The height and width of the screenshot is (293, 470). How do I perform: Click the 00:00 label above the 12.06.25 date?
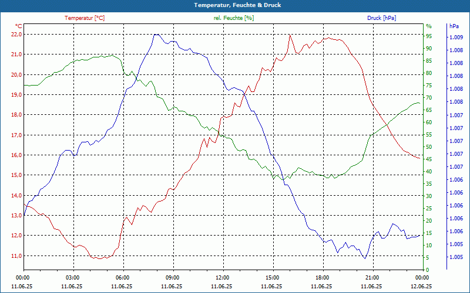click(422, 277)
